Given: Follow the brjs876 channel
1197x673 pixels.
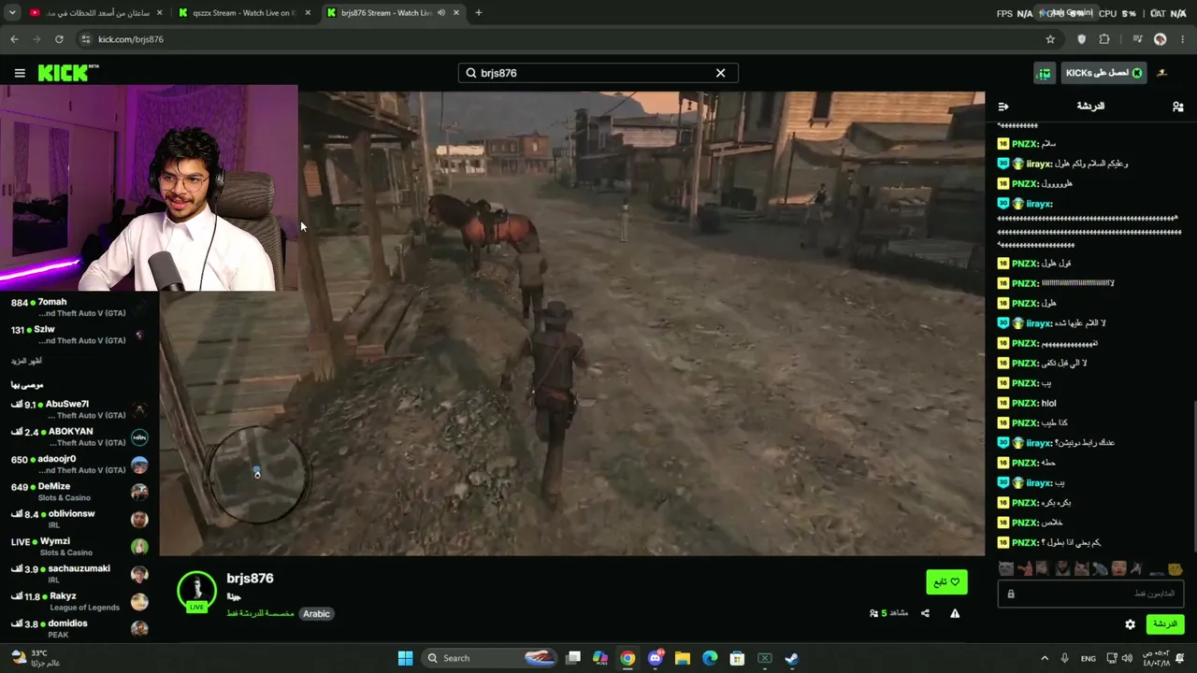Looking at the screenshot, I should tap(946, 582).
